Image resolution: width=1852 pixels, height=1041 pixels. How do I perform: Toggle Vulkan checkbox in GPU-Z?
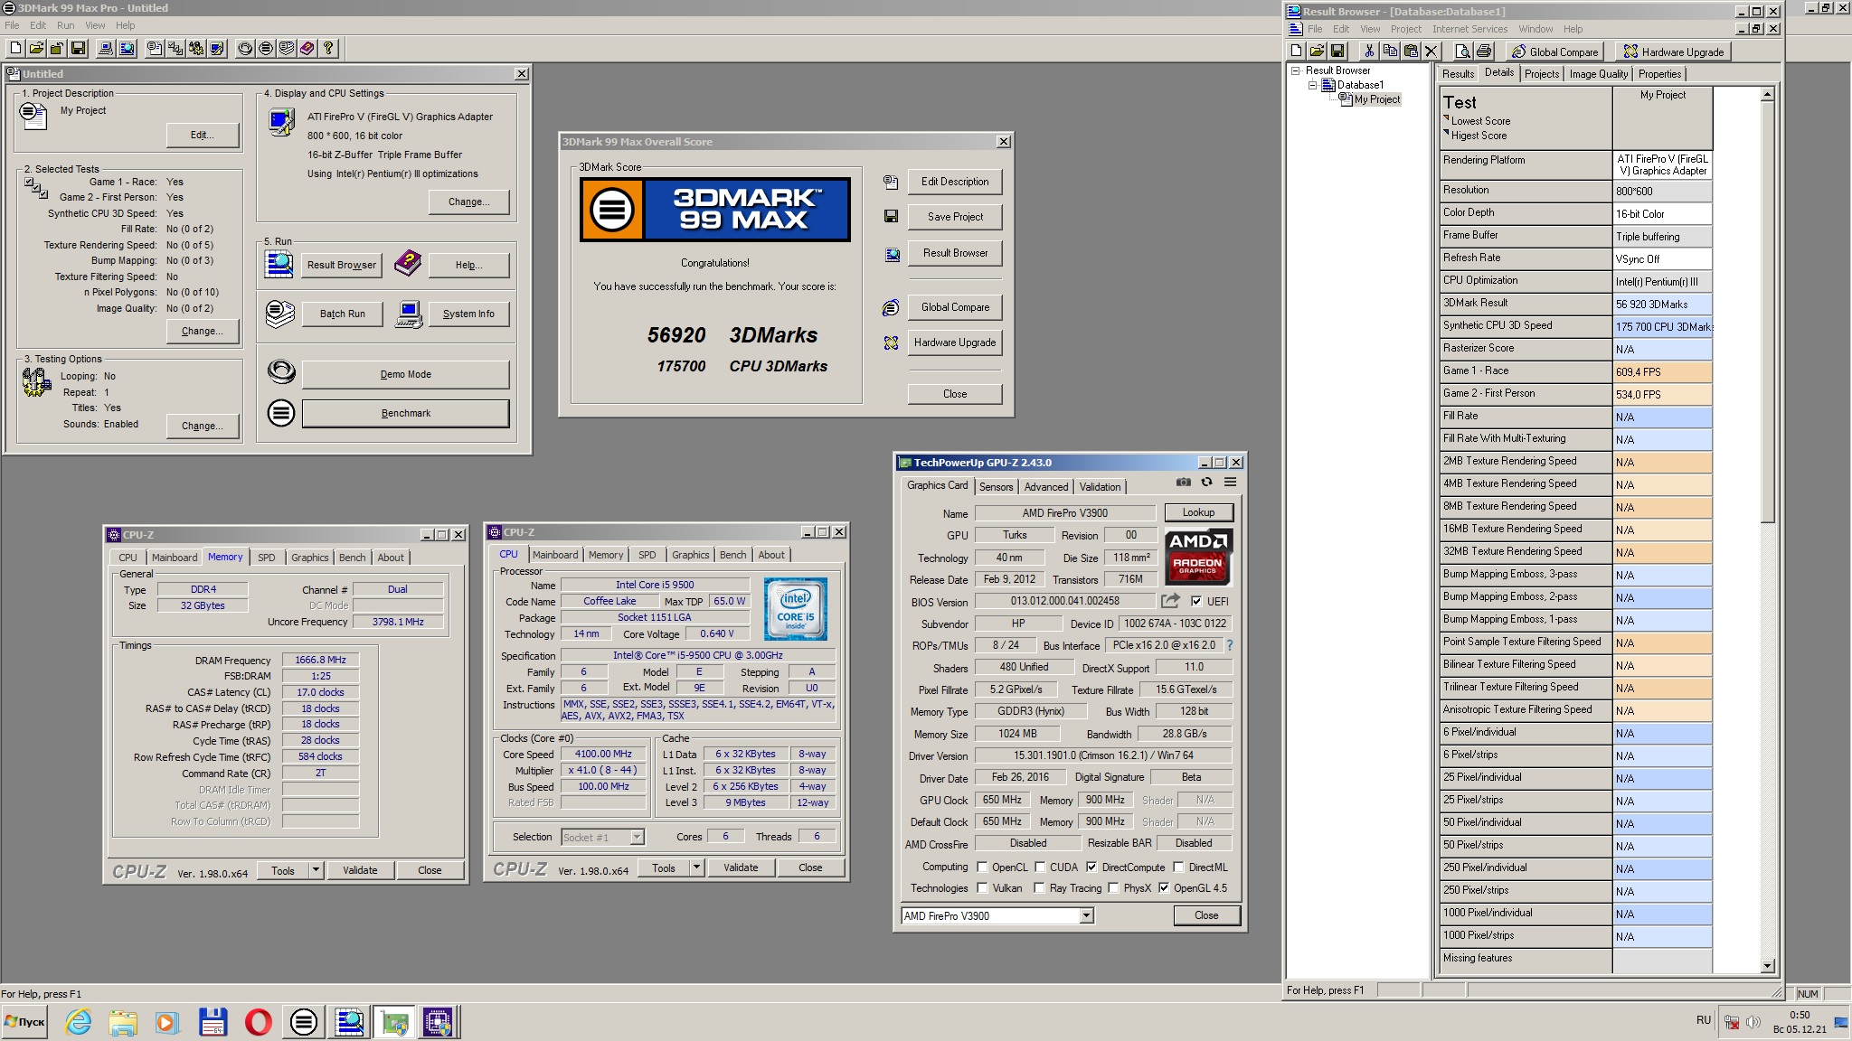coord(982,888)
